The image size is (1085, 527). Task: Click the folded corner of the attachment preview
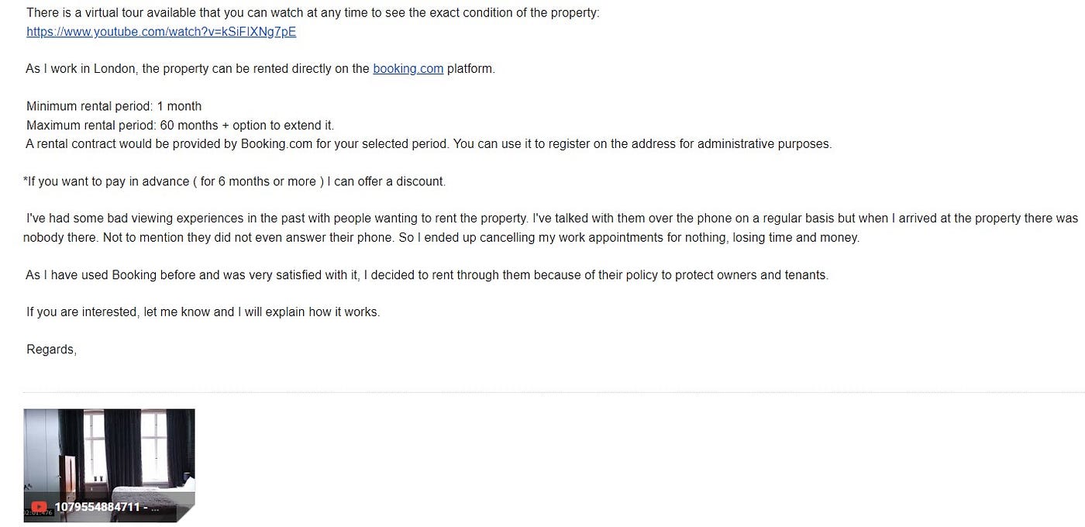[184, 511]
